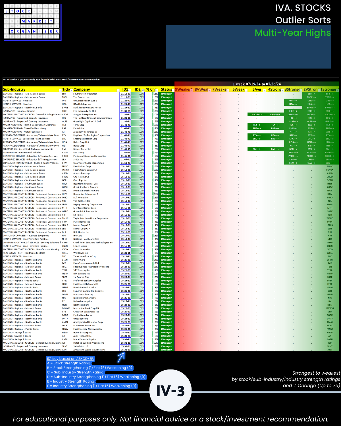Select the Installed Building Products Inc cell
Screen dimensions: 341x426
pos(96,343)
